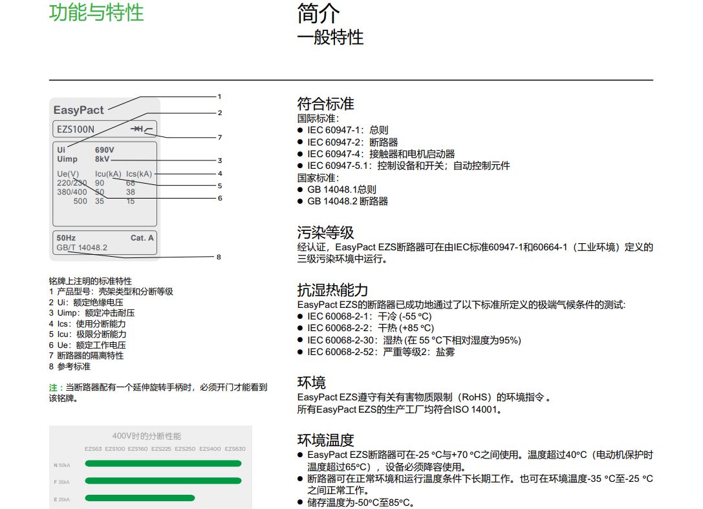Click the 一般特性 subtitle
The image size is (703, 509).
[x=330, y=37]
